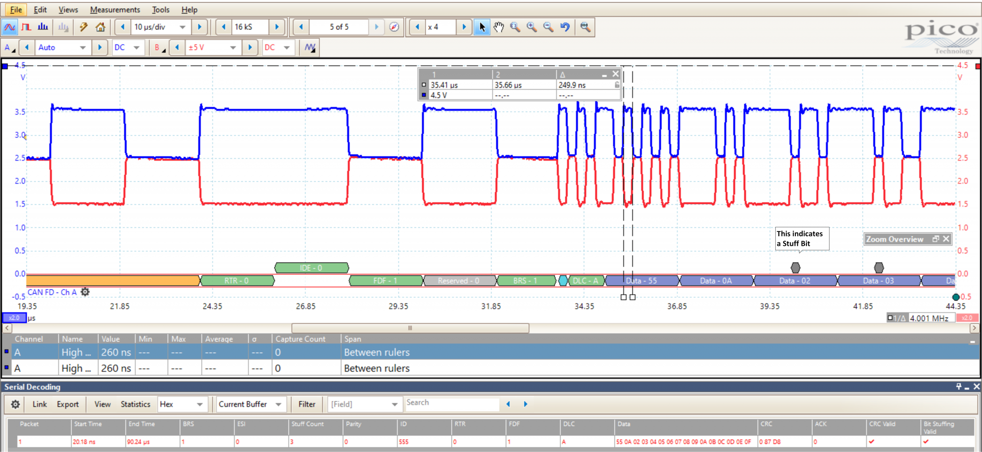Open the Measurements menu

click(x=115, y=10)
